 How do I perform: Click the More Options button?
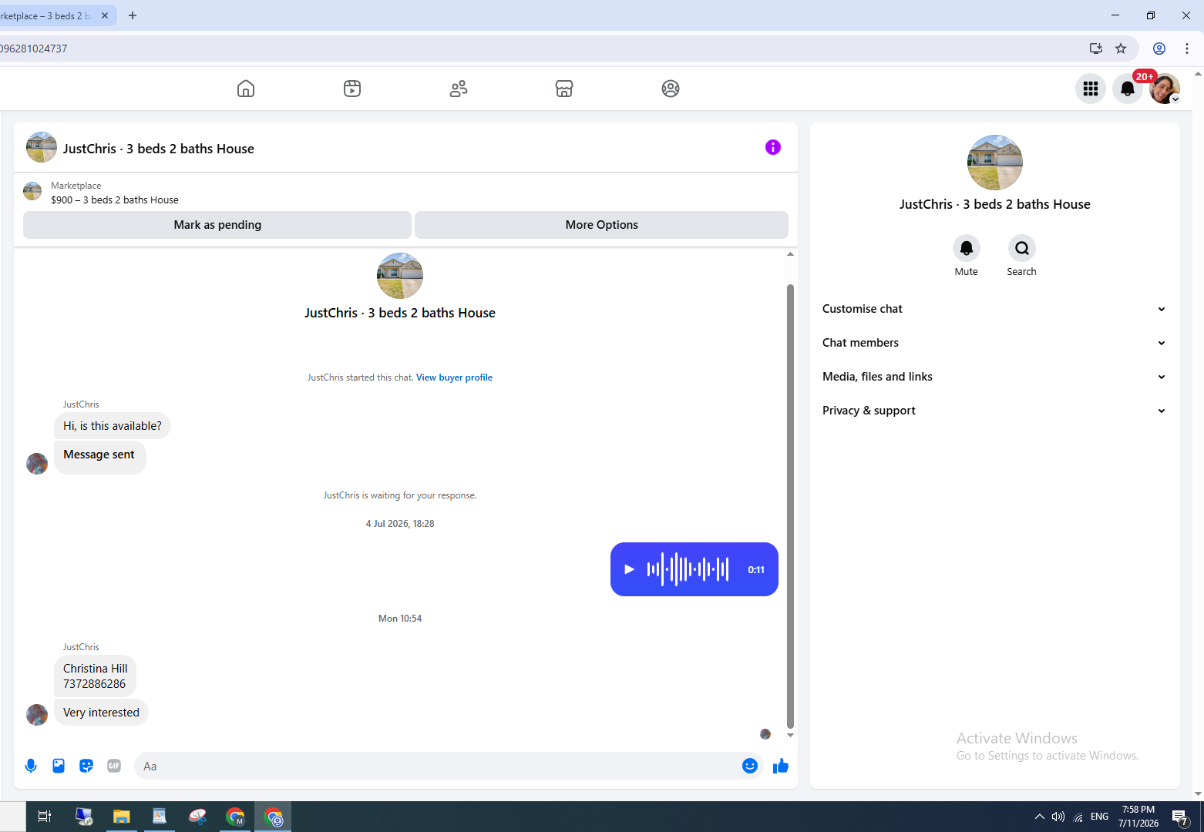point(601,225)
